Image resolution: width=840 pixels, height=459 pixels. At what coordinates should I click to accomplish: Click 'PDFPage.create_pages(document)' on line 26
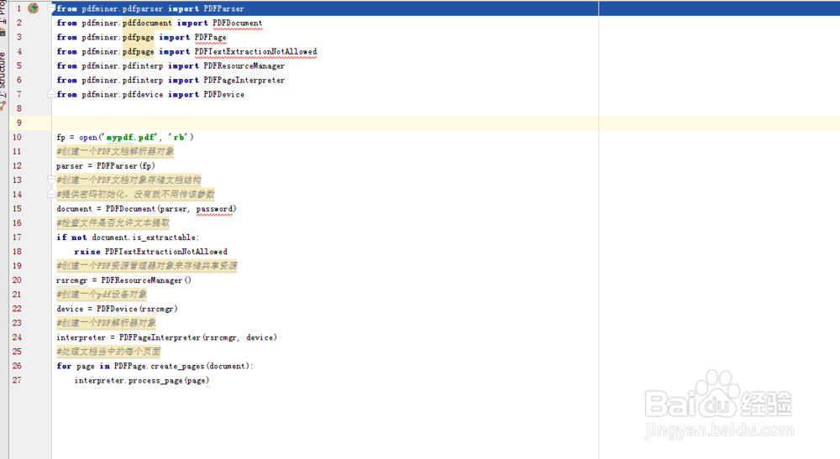[181, 366]
